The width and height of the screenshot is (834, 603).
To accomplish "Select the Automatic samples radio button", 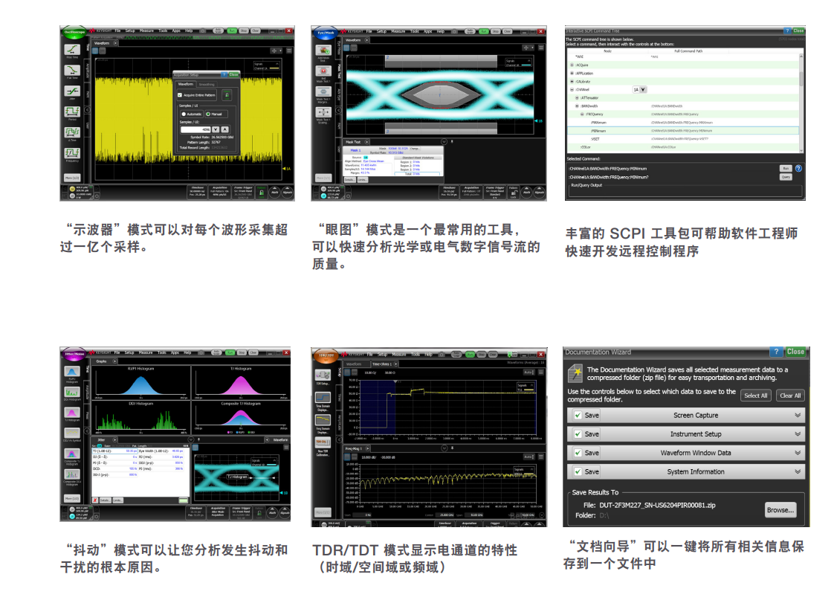I will pos(183,114).
